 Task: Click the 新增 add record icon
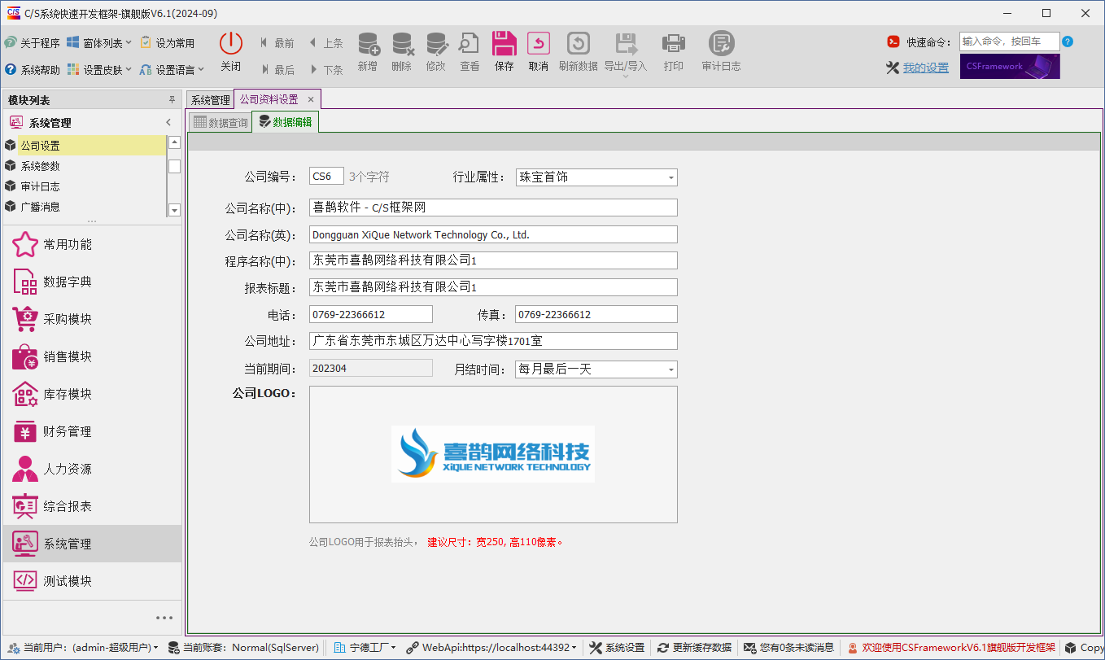click(x=368, y=43)
